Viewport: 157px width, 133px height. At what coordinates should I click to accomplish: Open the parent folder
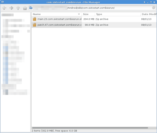[18, 8]
